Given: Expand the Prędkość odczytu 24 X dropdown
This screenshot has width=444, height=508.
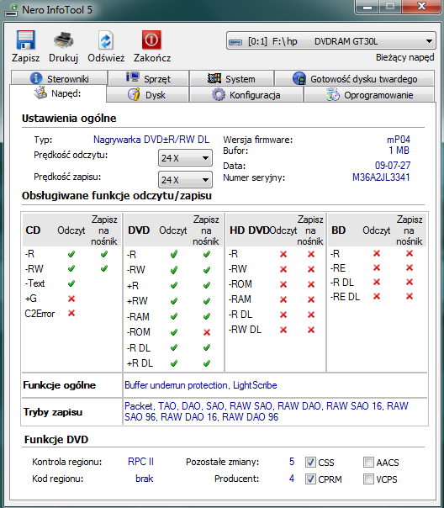Looking at the screenshot, I should [185, 158].
